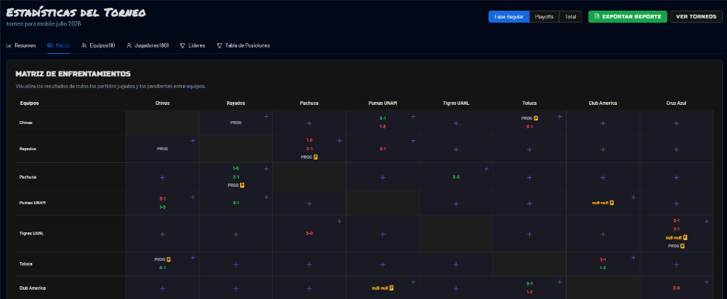Click small plus in Rayados vs Chivas cell
The height and width of the screenshot is (299, 727).
[x=193, y=141]
